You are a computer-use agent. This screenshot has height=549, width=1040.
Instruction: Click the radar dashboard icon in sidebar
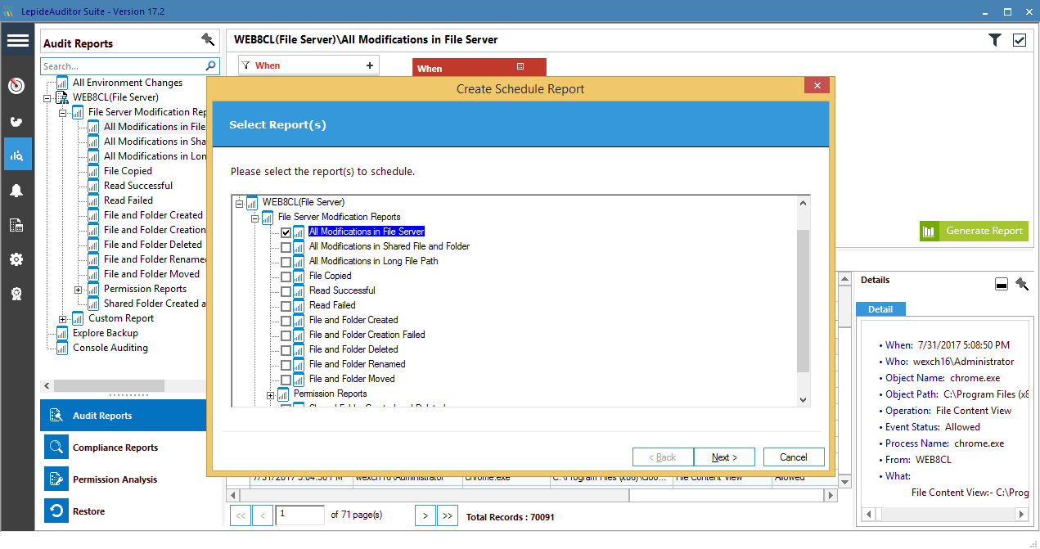point(16,86)
